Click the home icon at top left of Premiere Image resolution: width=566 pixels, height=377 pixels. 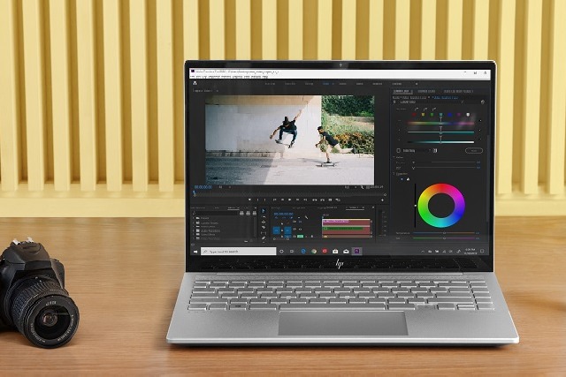(x=194, y=82)
